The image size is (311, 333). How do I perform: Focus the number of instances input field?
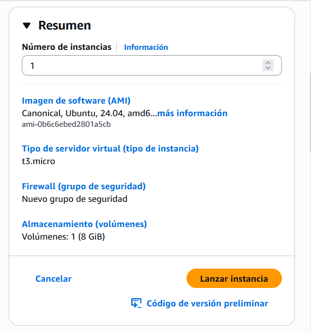140,65
